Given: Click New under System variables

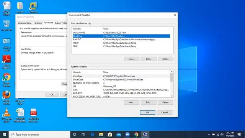Looking at the screenshot, I should tap(131, 102).
